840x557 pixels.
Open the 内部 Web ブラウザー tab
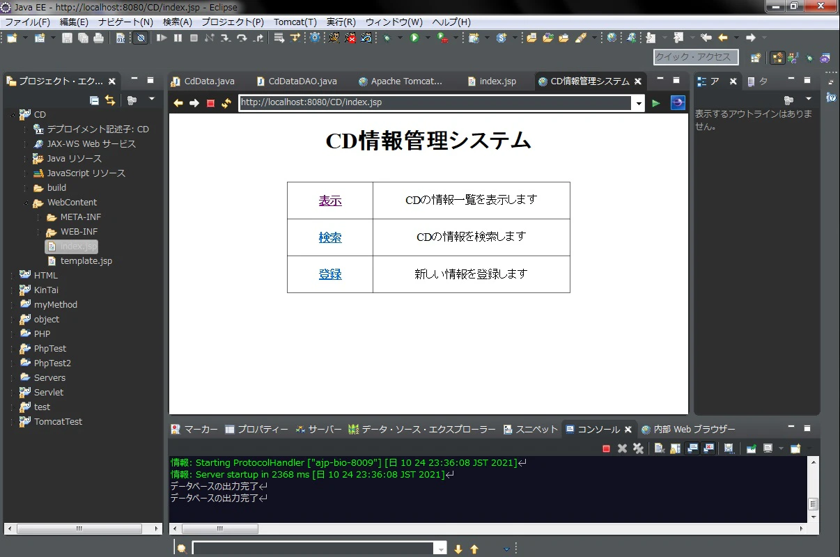[x=688, y=429]
